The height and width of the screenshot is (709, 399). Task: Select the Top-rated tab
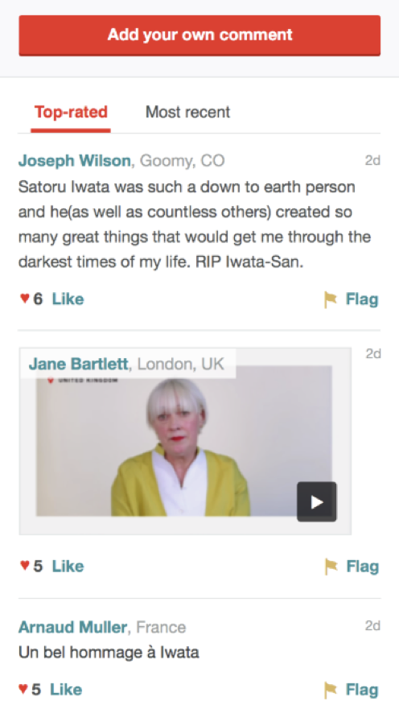(x=71, y=112)
